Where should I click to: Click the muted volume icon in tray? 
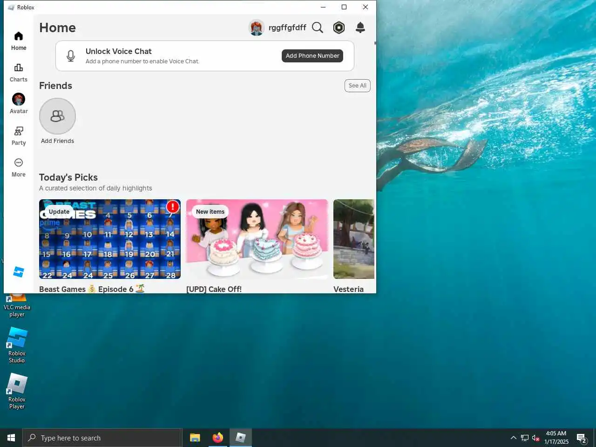coord(536,438)
